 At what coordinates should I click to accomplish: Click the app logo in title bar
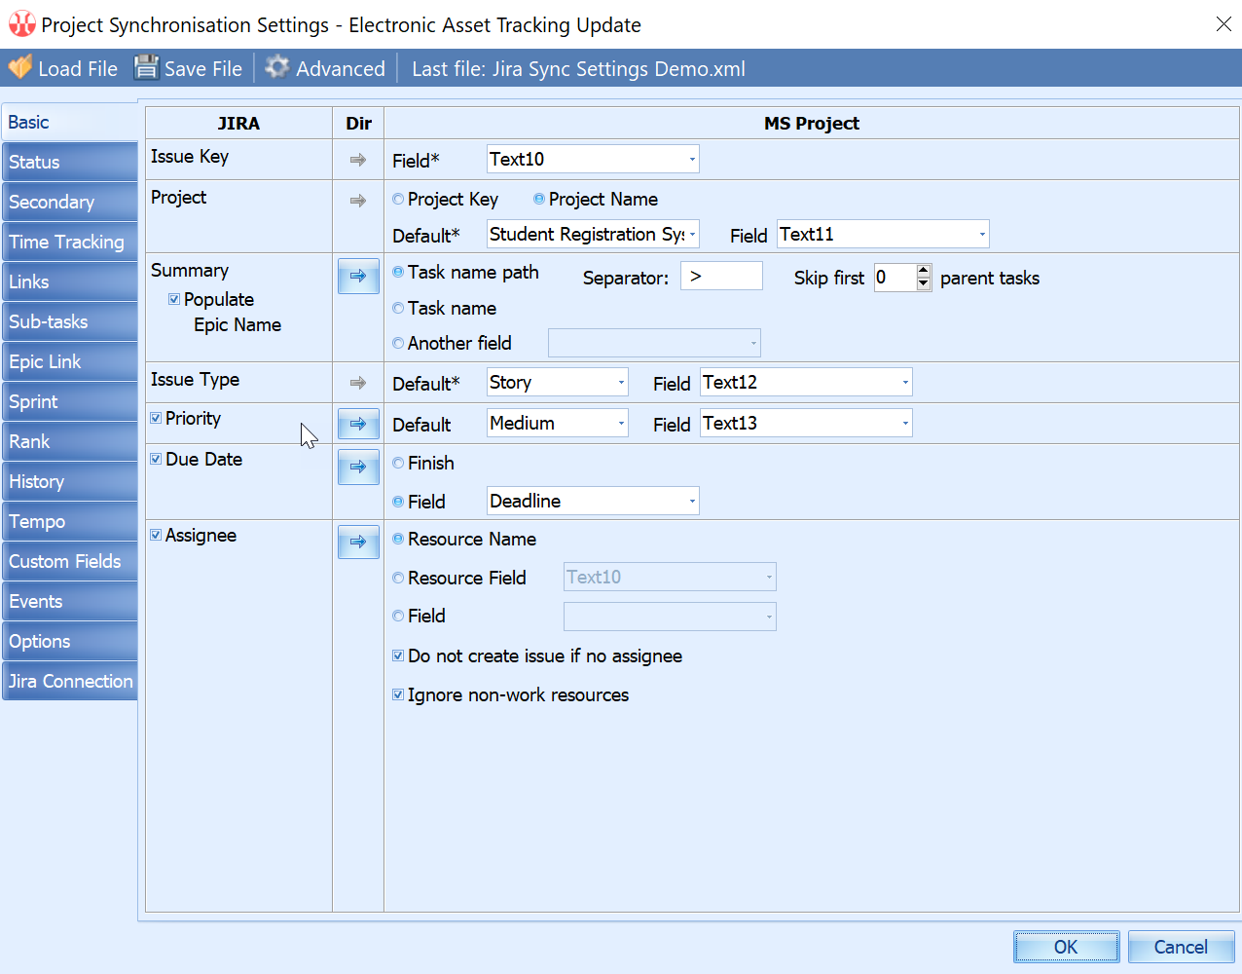click(21, 24)
